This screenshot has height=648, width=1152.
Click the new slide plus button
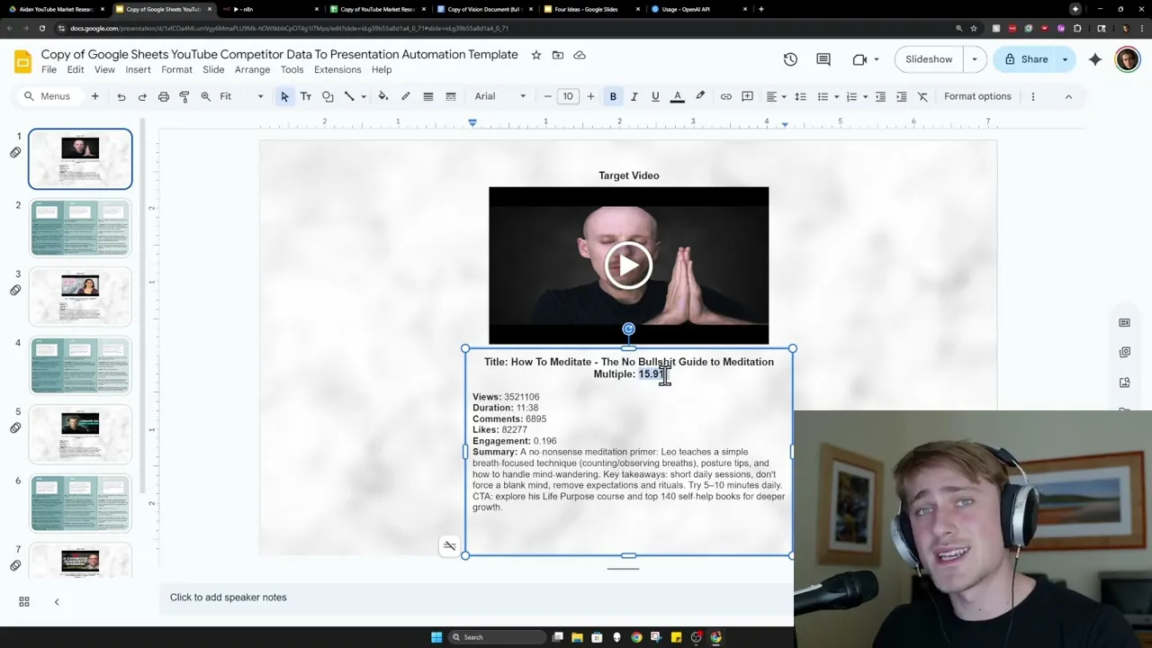[94, 96]
